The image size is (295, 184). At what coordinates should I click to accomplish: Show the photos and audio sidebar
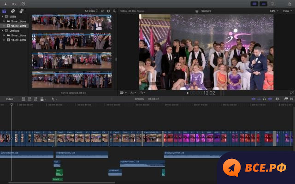click(x=12, y=11)
